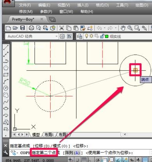
Task: Select the Arc tool
Action: [x=6, y=81]
